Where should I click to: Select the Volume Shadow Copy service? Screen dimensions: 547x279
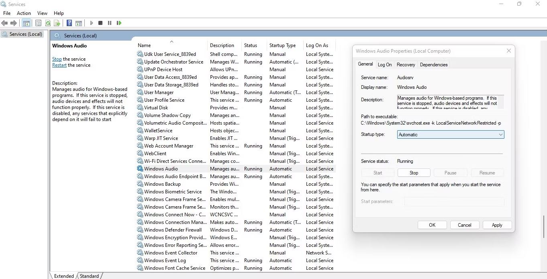point(236,115)
